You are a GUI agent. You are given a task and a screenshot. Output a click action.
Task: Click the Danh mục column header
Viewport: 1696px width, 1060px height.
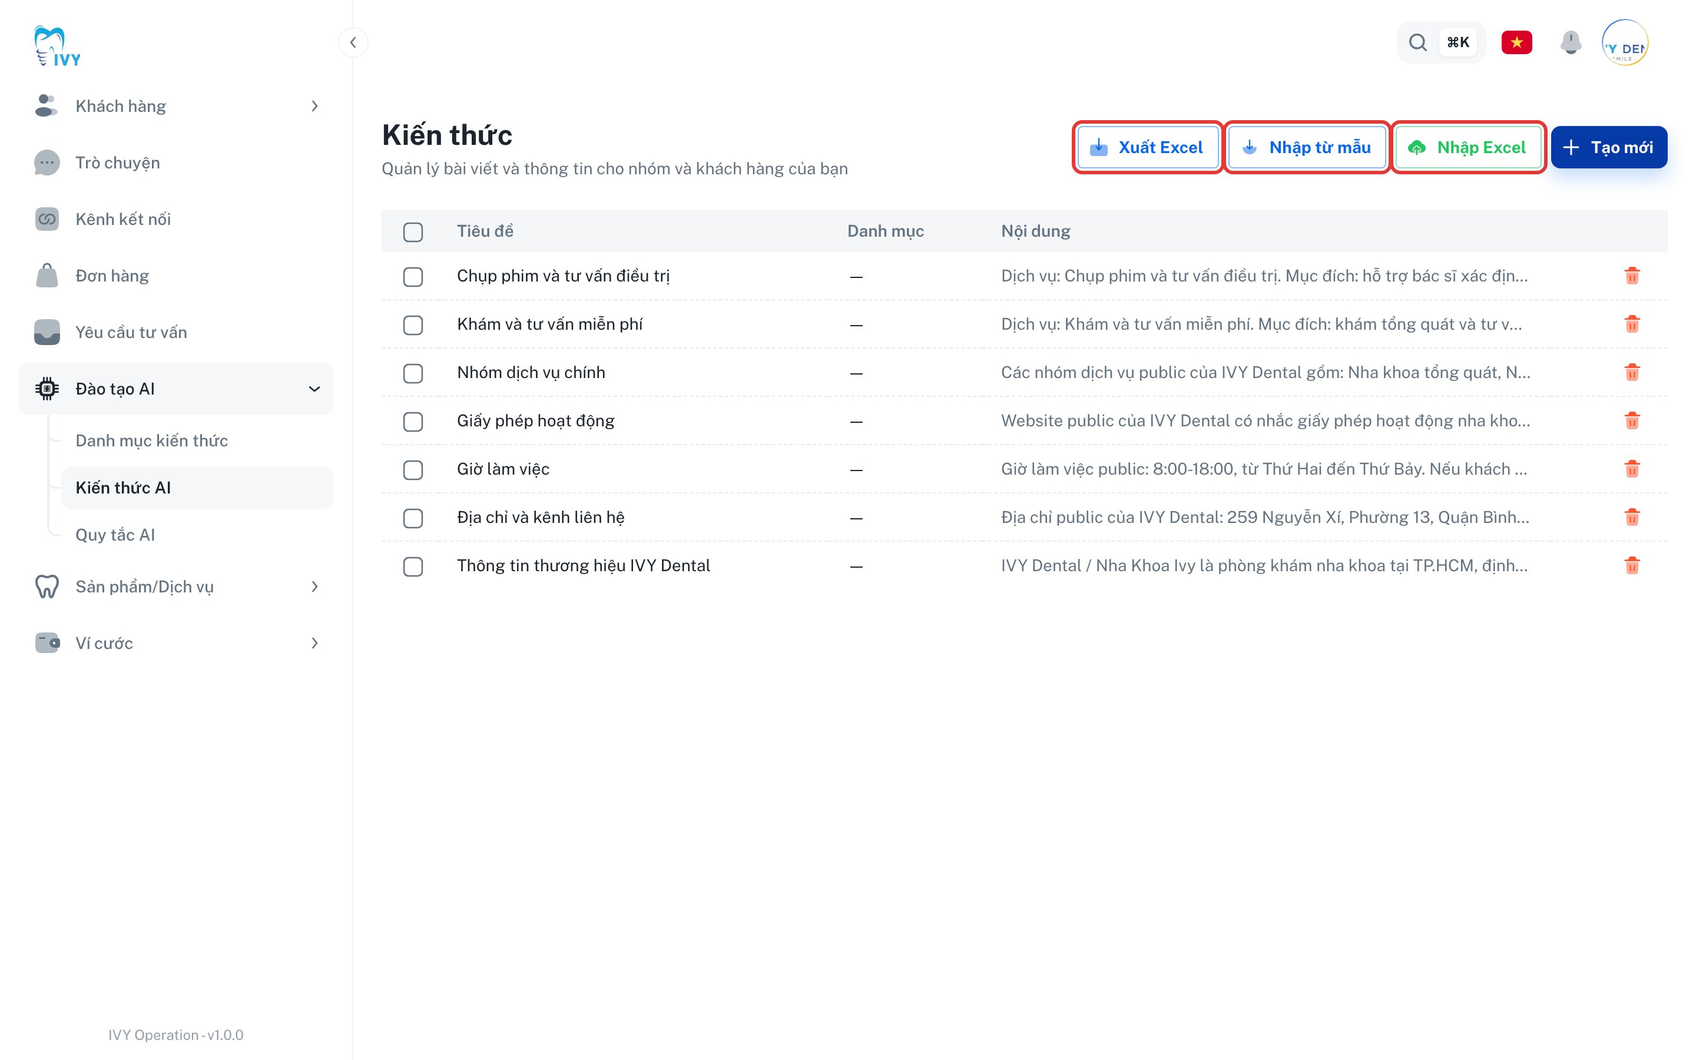click(x=885, y=231)
